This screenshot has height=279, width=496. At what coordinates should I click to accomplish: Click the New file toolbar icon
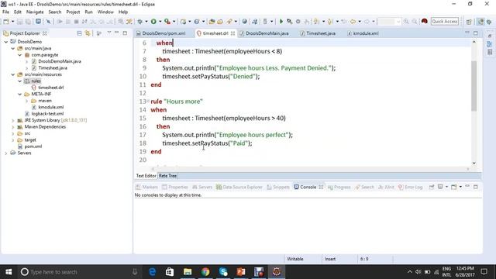click(6, 22)
